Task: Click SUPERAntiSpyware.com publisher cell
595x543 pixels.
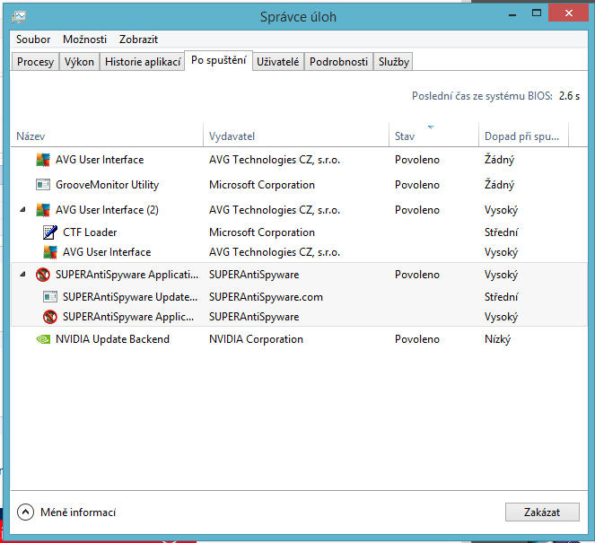Action: tap(266, 297)
